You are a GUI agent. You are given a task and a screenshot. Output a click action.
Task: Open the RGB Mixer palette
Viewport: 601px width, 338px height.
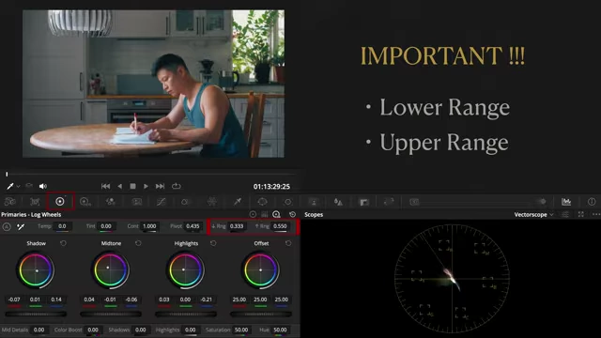(111, 202)
